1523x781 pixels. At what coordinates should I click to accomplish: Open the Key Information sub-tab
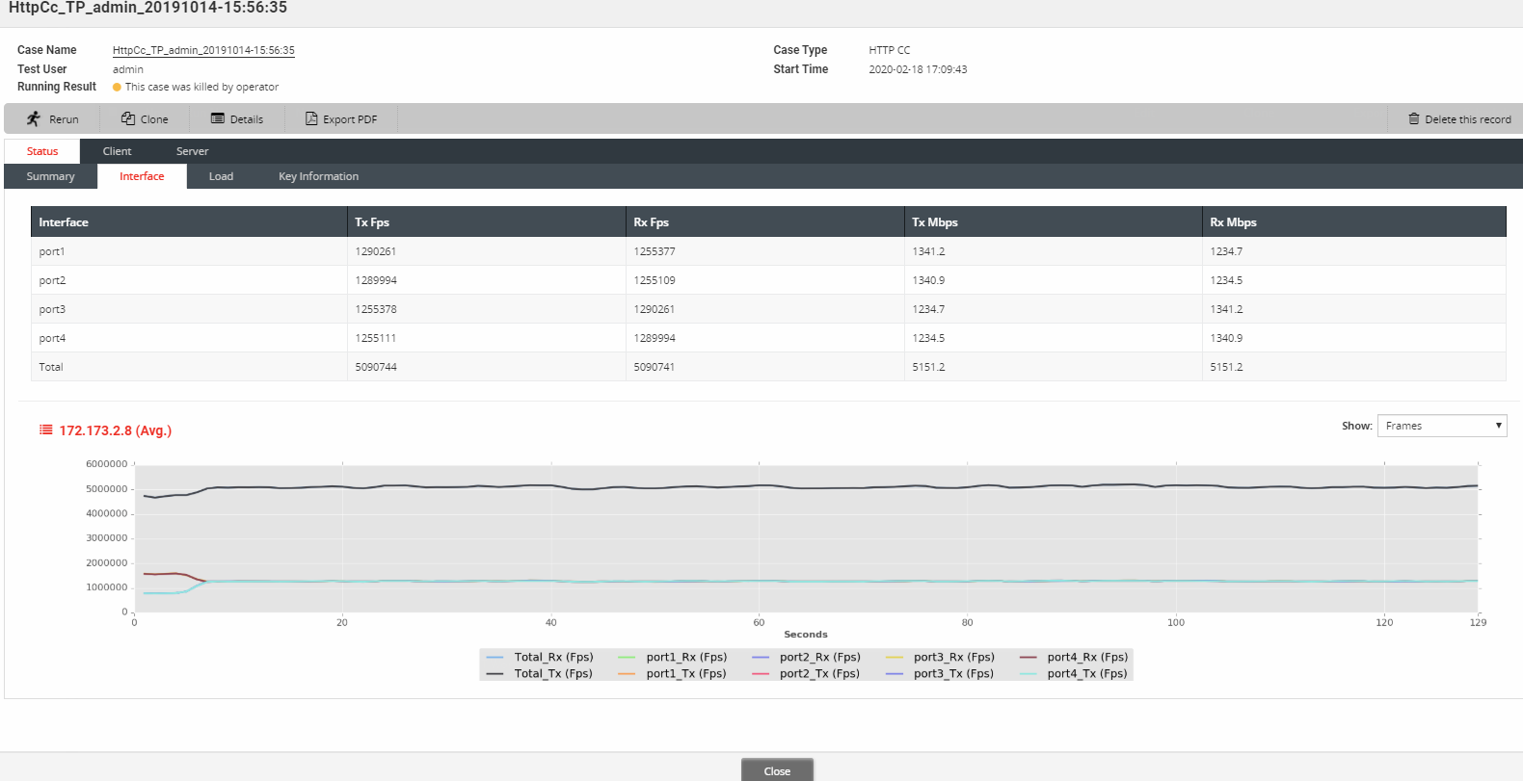(318, 176)
